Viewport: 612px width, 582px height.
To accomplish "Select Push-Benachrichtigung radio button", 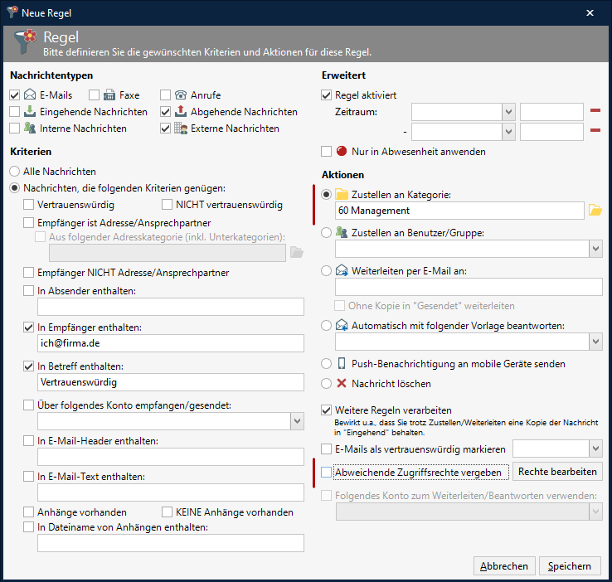I will (x=326, y=364).
